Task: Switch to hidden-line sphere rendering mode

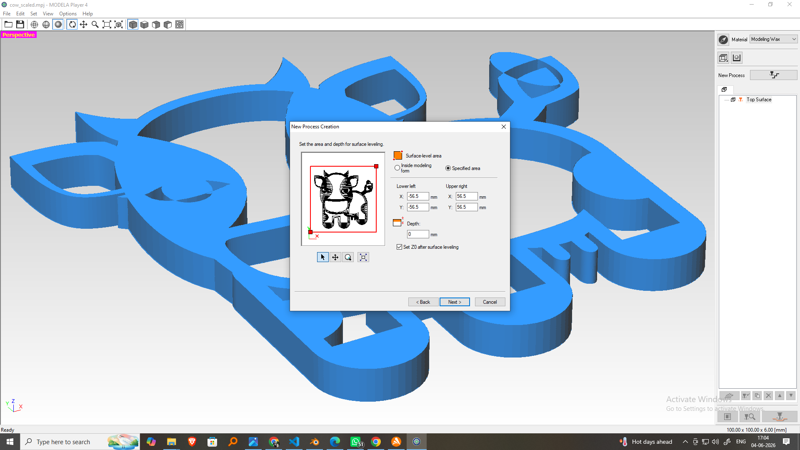Action: coord(46,25)
